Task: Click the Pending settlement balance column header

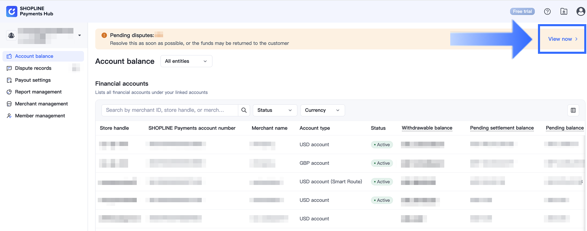Action: click(502, 128)
